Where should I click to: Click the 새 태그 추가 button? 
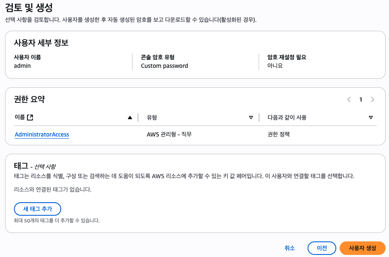38,209
